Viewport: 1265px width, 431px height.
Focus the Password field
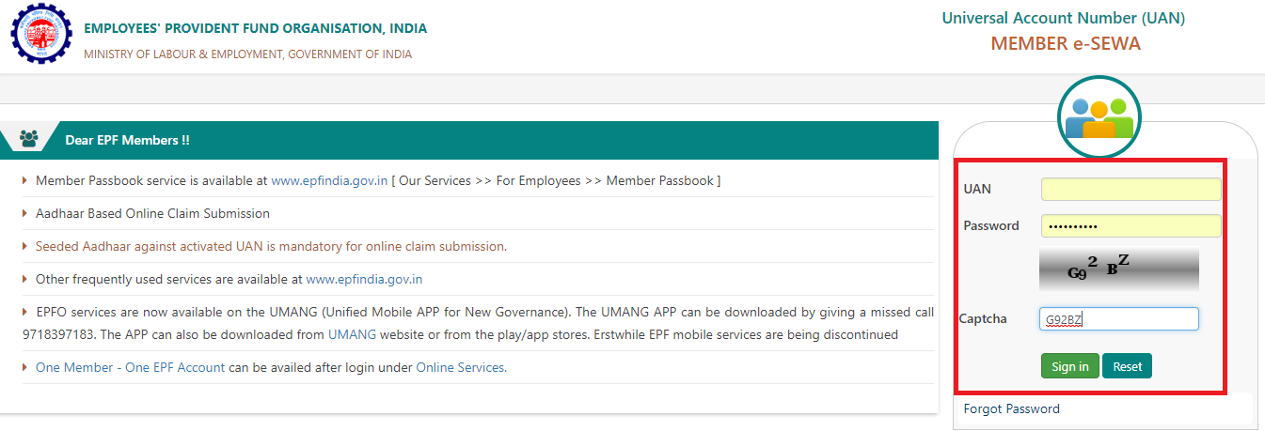click(x=1131, y=226)
